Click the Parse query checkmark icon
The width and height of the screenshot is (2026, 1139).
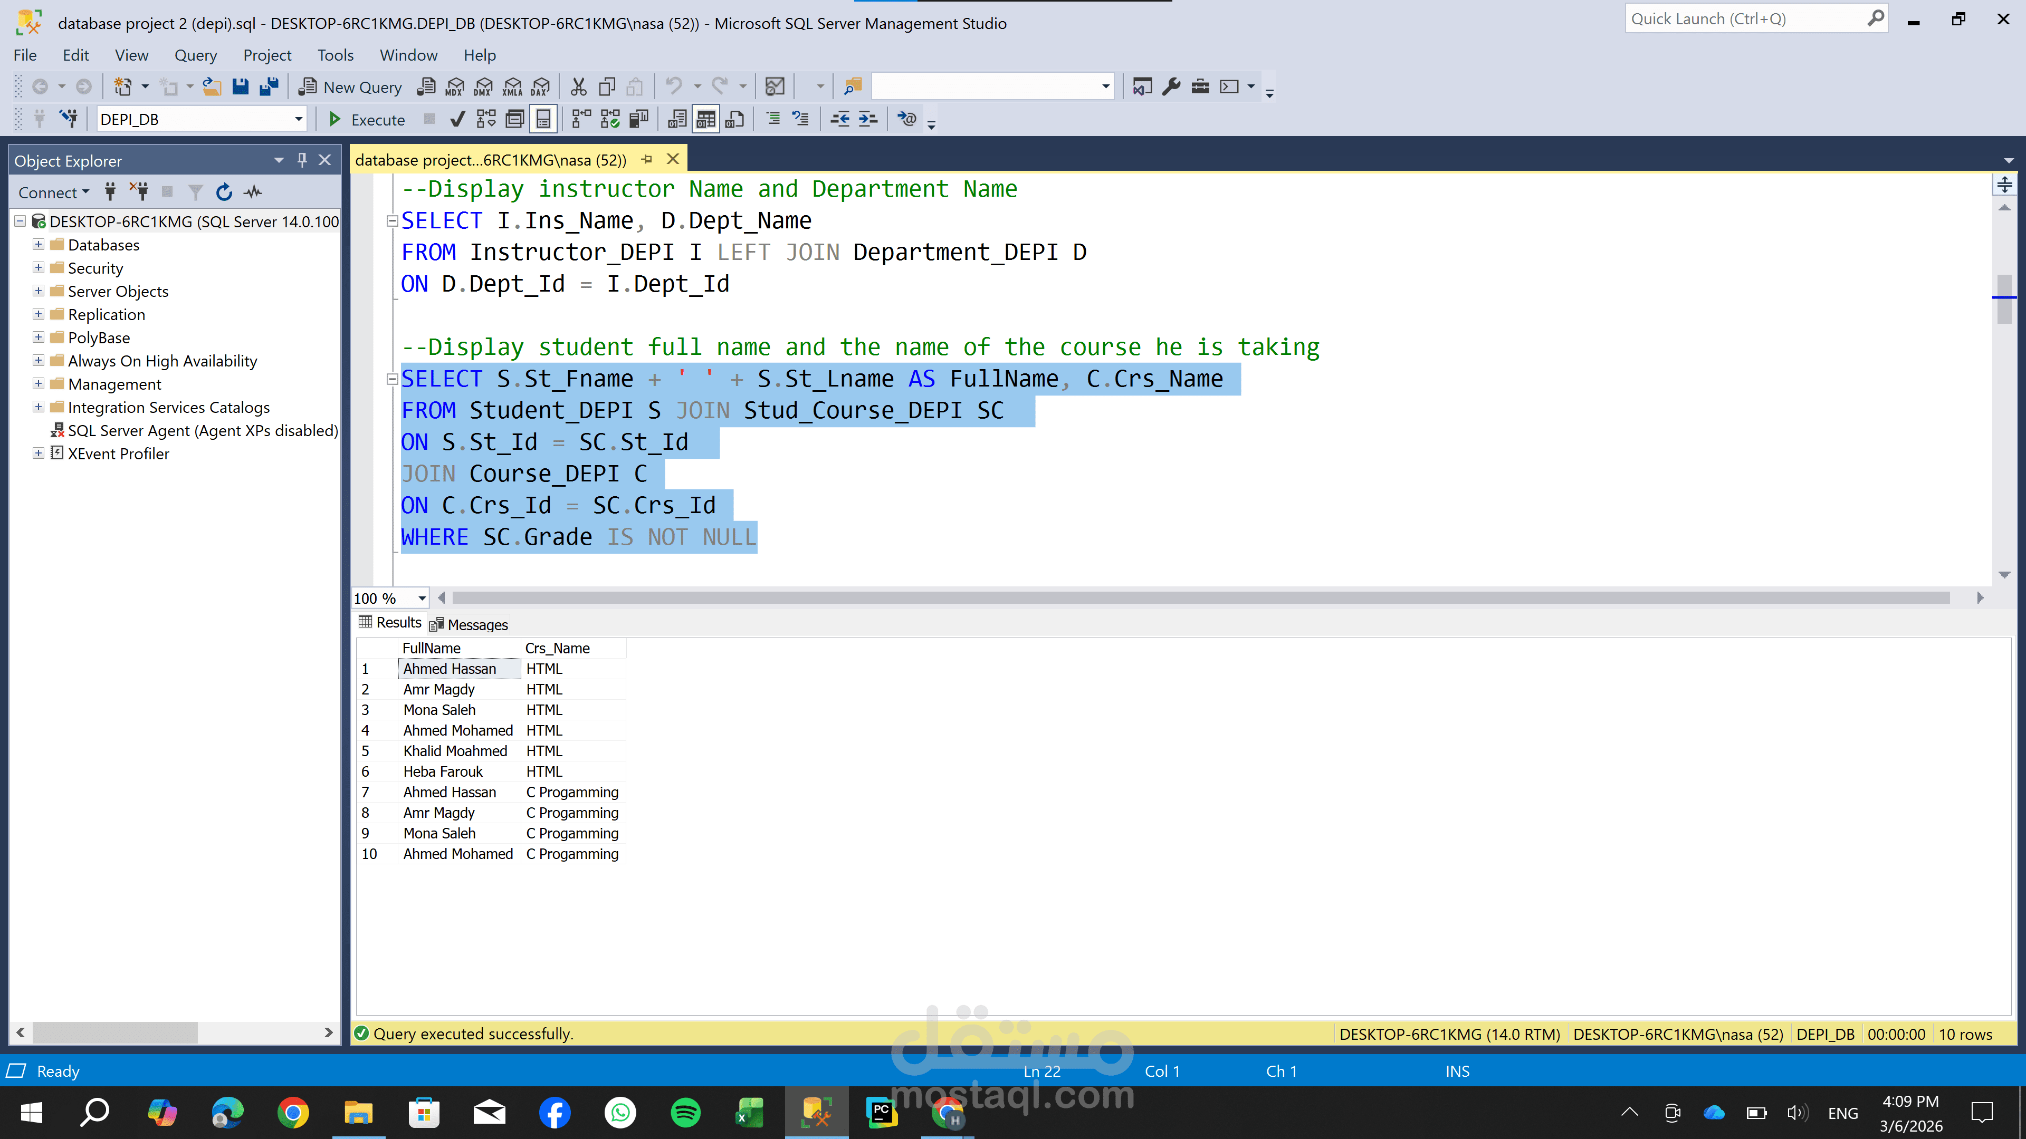[457, 120]
